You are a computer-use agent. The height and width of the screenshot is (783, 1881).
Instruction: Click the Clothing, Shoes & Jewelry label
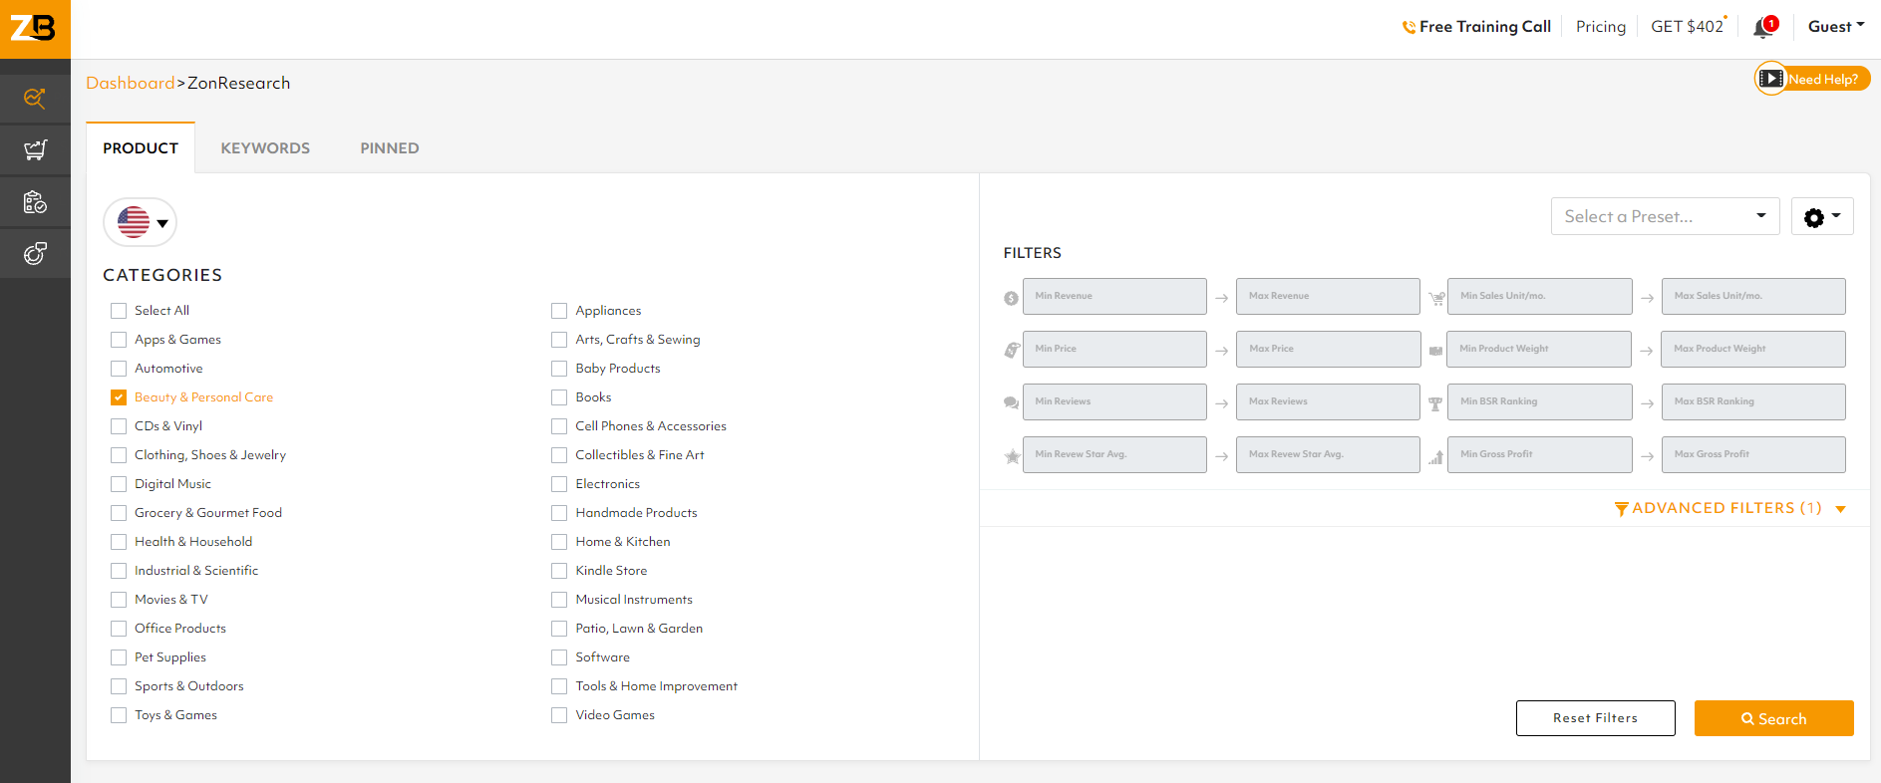tap(210, 455)
